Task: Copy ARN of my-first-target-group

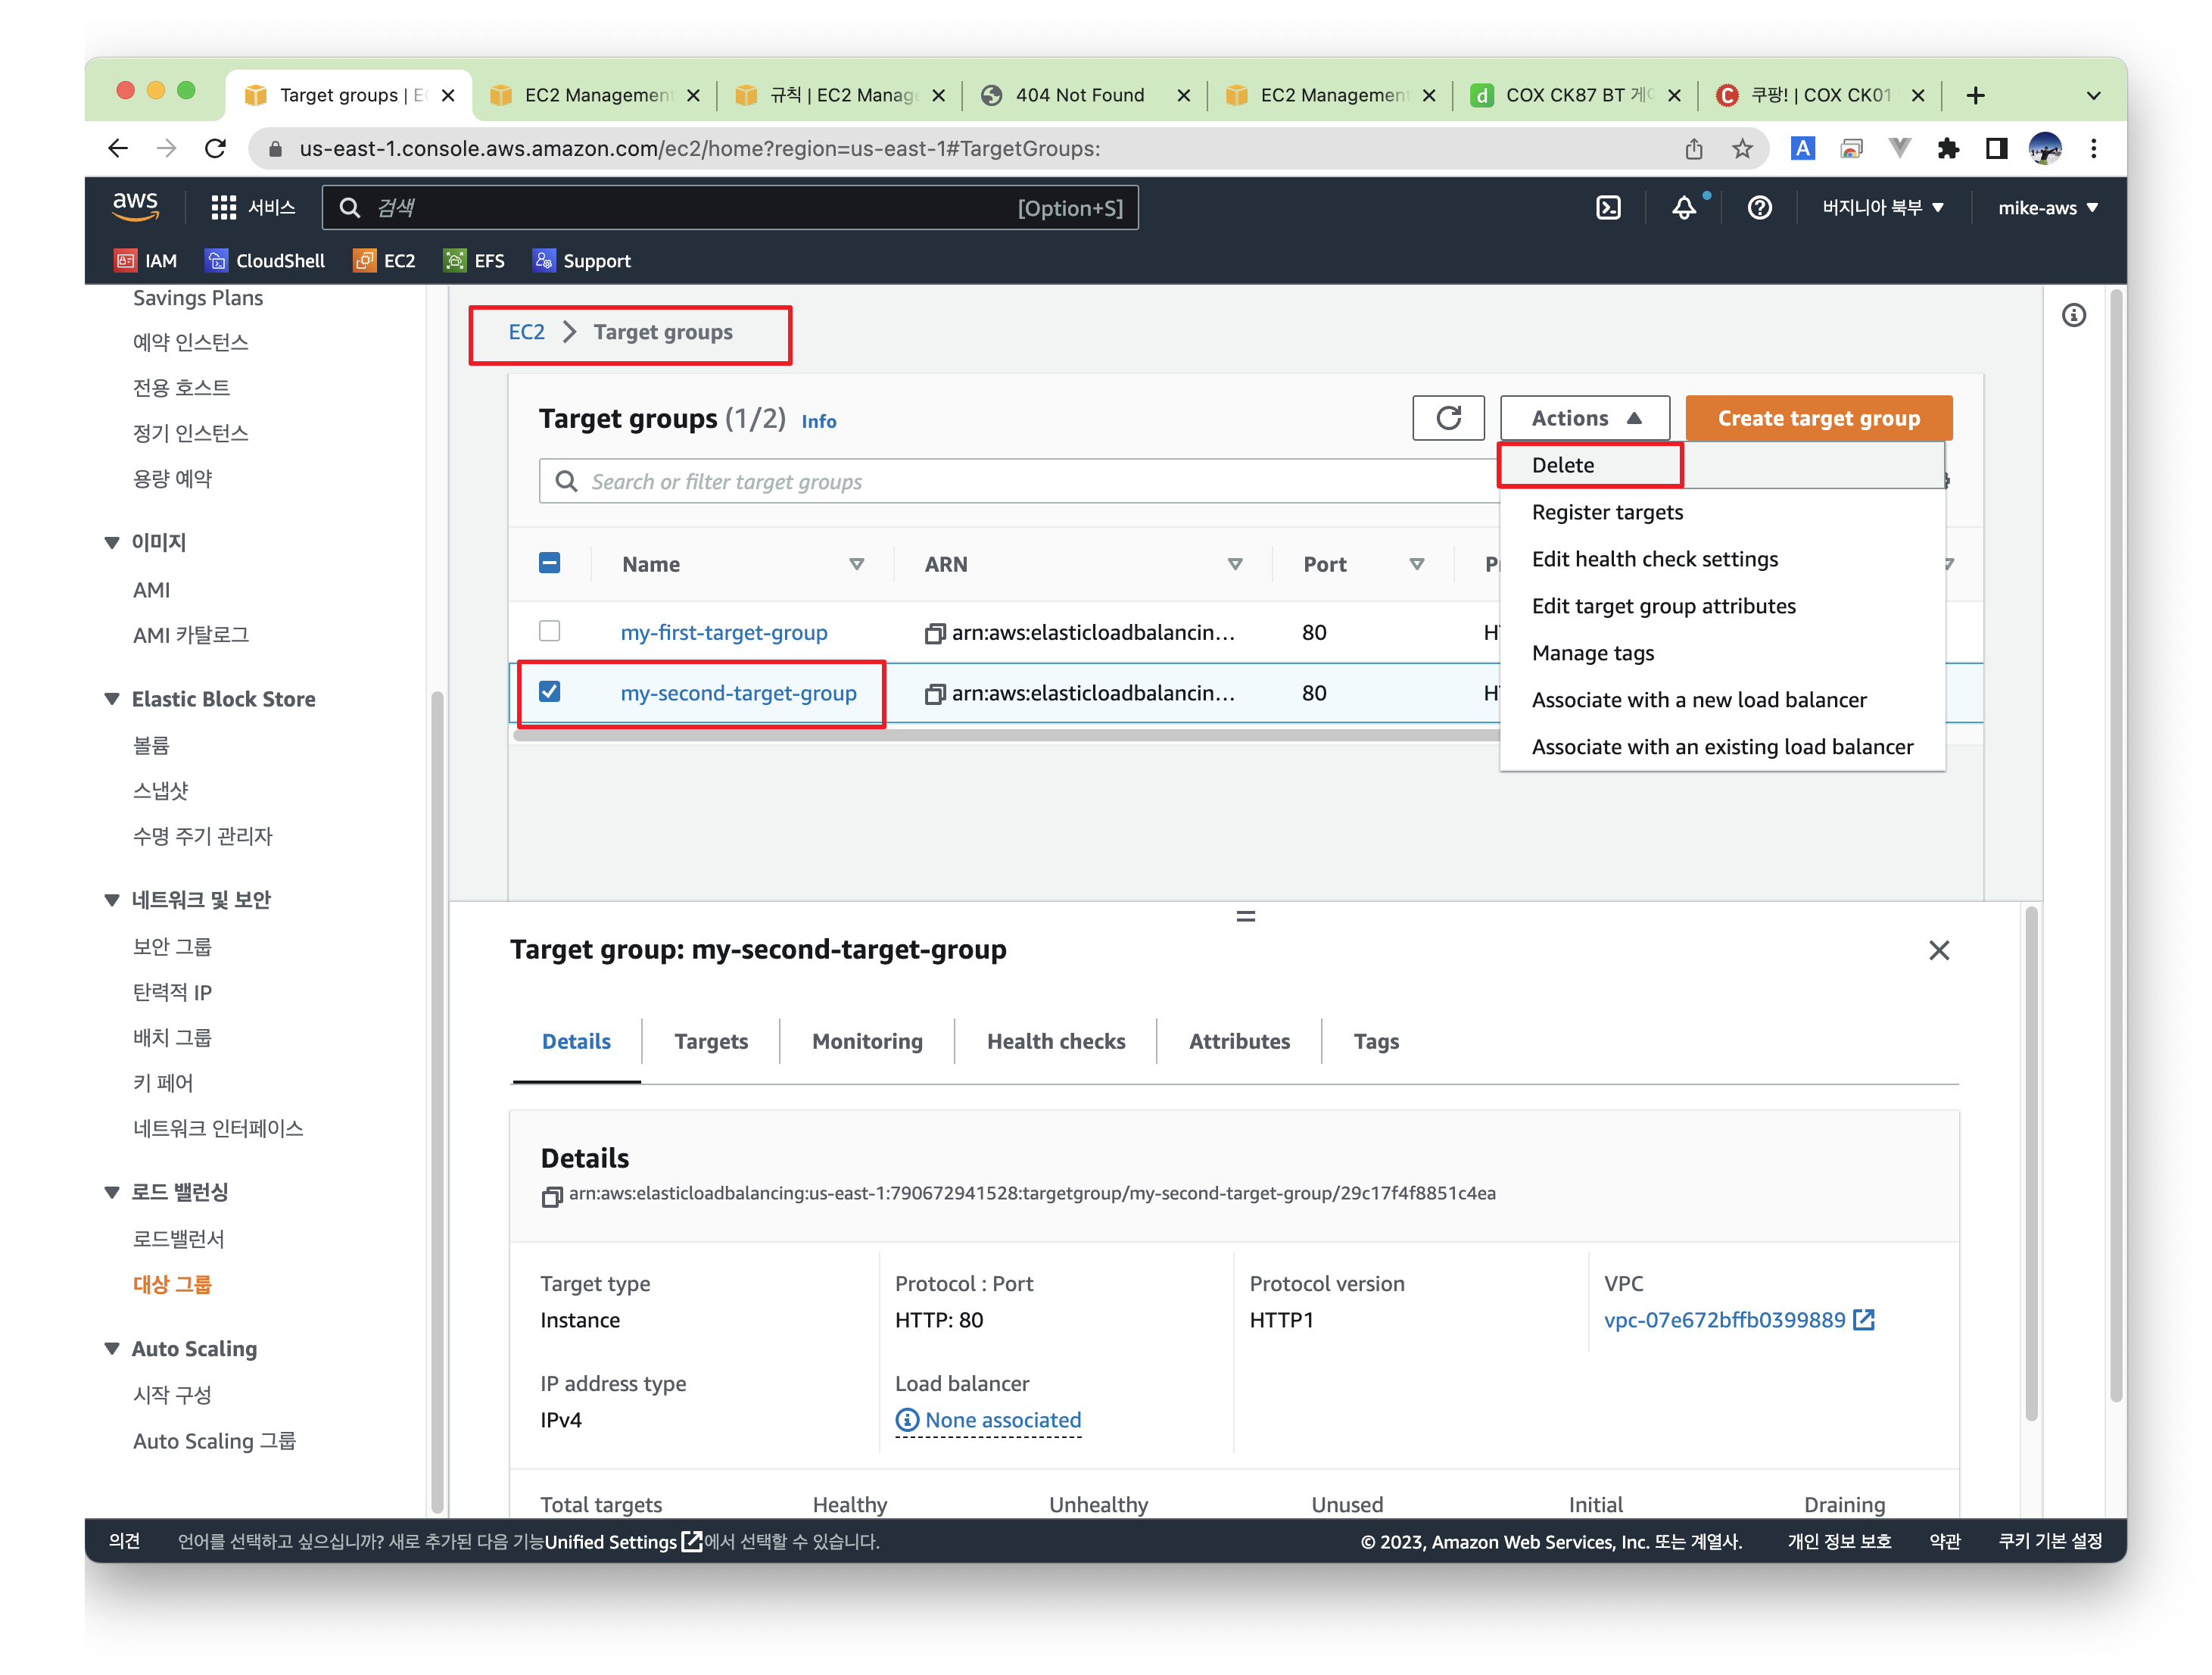Action: 934,633
